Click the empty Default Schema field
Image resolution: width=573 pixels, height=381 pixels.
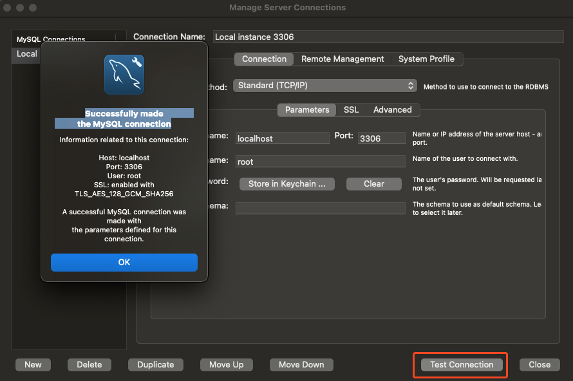coord(321,208)
